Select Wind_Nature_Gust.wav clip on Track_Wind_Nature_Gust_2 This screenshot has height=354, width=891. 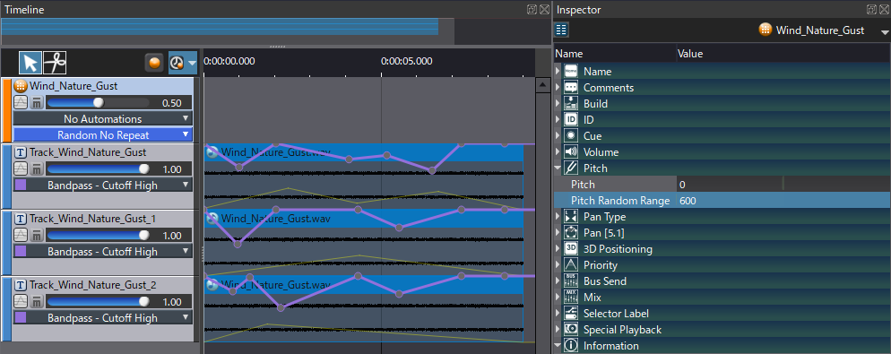(364, 285)
